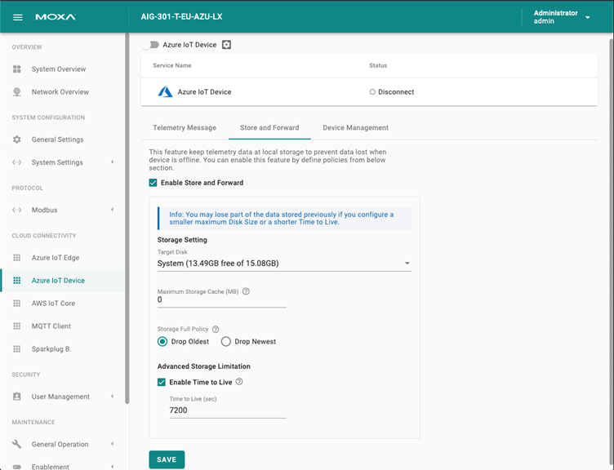
Task: Click the Azure IoT Edge grid icon
Action: 17,258
